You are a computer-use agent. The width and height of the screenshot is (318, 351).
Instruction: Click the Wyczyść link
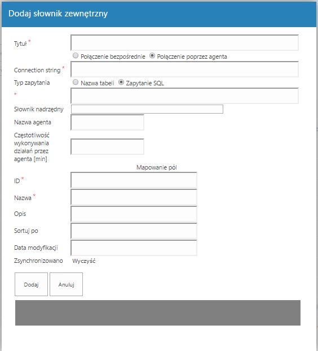[x=84, y=261]
